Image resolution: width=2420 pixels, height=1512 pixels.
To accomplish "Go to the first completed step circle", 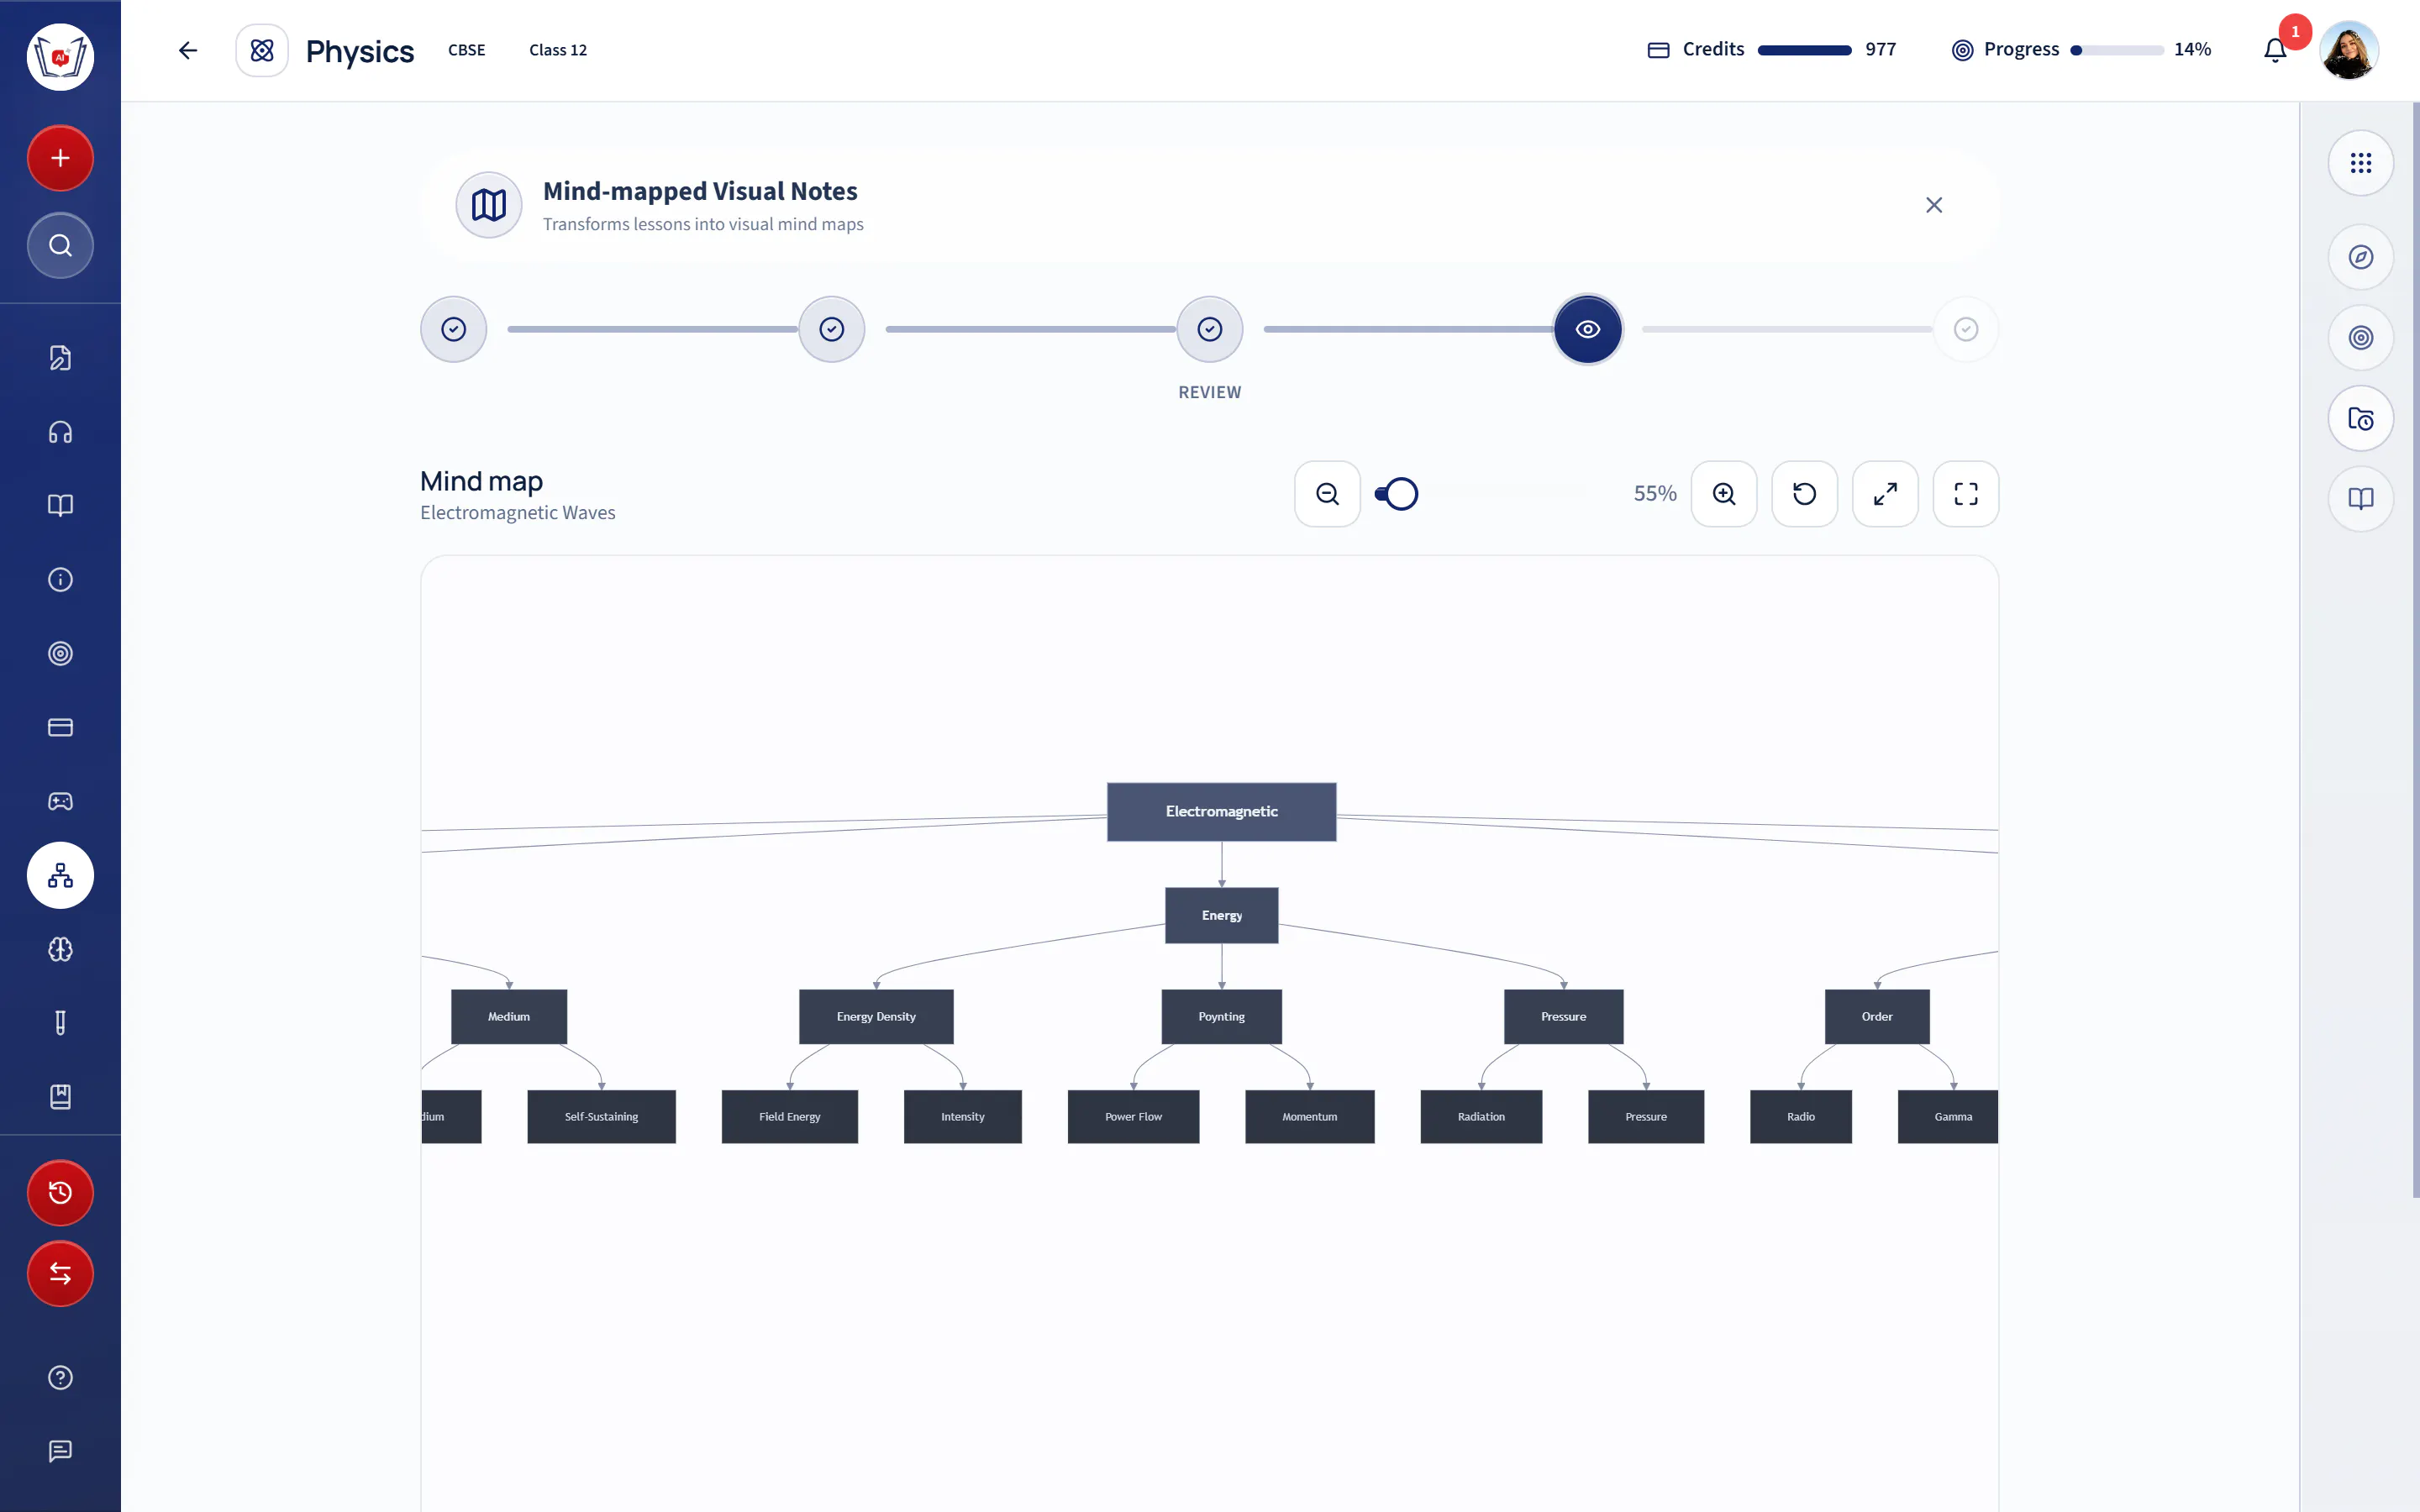I will 454,329.
